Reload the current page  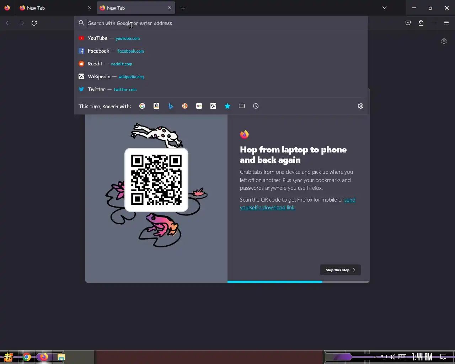pos(34,23)
